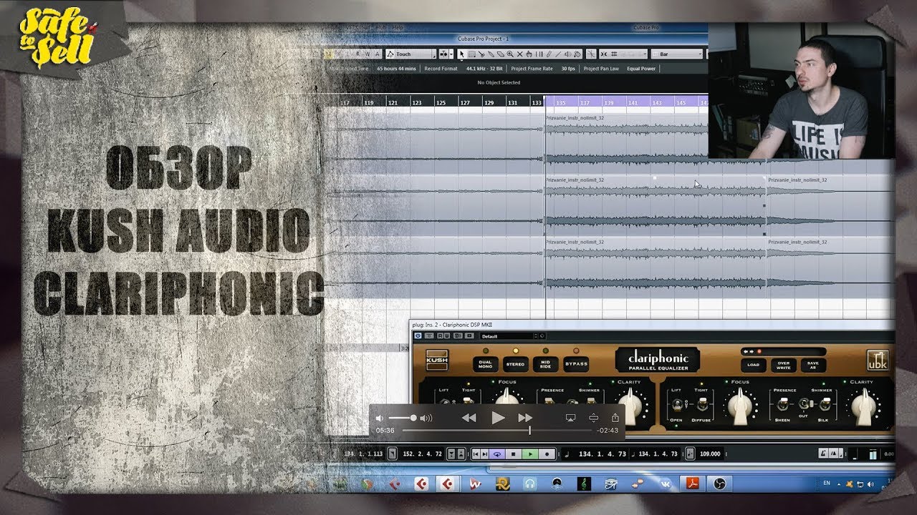Image resolution: width=917 pixels, height=515 pixels.
Task: Enable Mid Side mode
Action: click(x=545, y=364)
